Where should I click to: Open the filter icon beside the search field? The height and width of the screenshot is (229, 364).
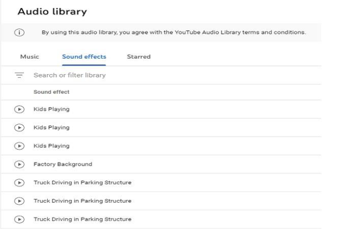tap(19, 75)
